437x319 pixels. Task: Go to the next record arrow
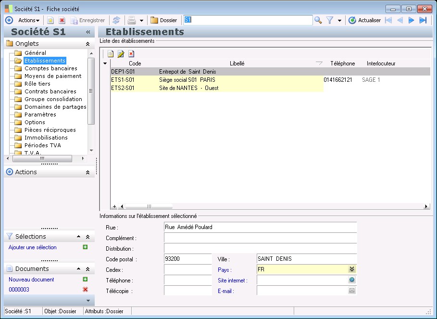(412, 20)
